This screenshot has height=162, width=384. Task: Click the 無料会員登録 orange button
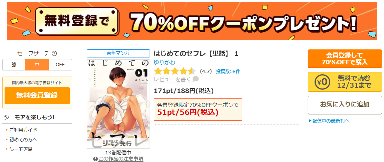pos(37,95)
